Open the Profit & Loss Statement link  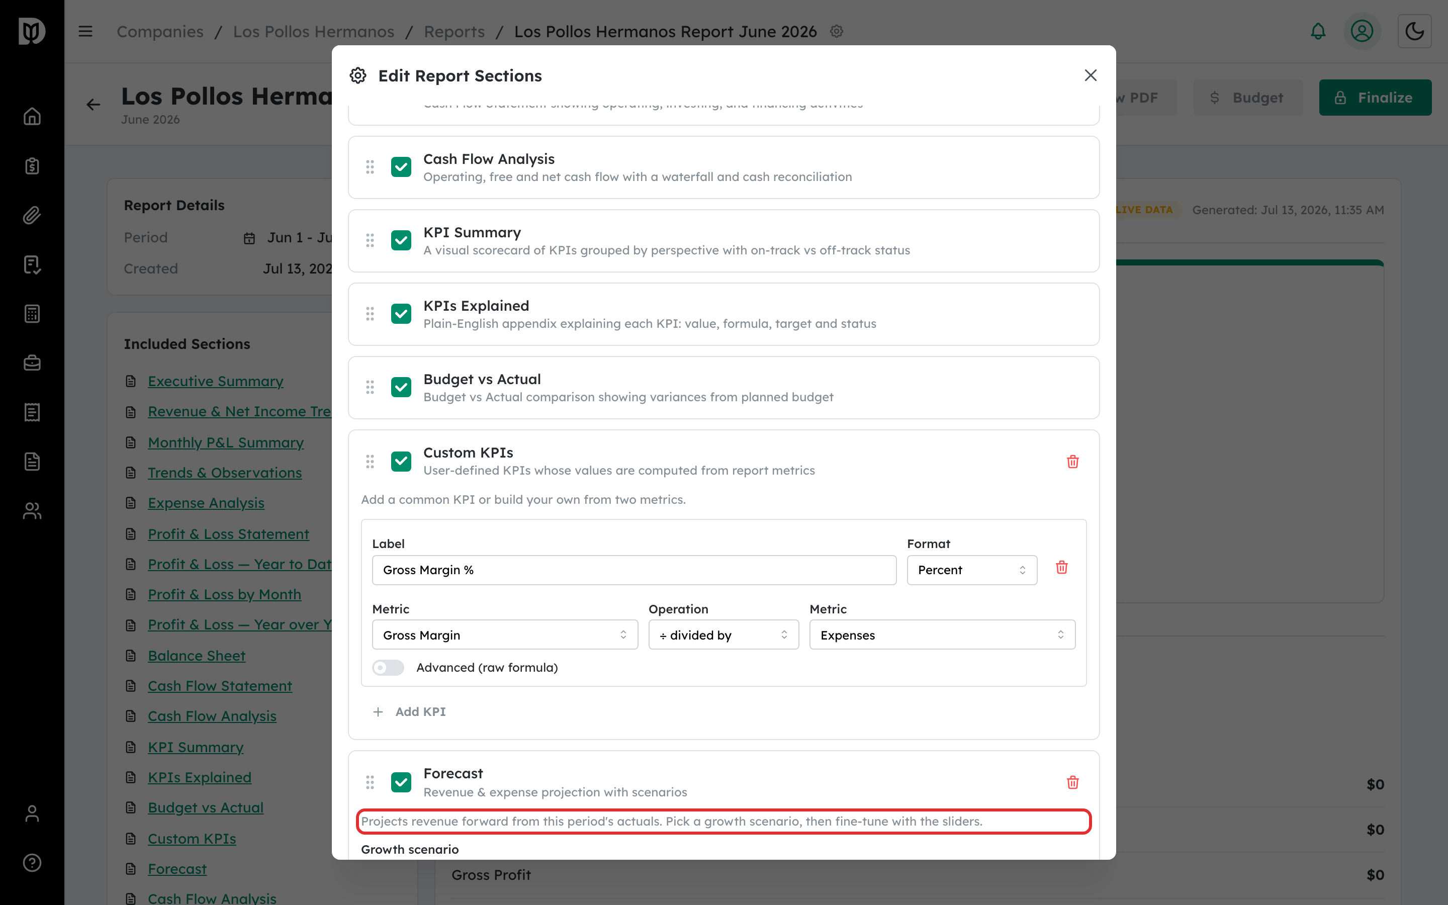coord(228,534)
